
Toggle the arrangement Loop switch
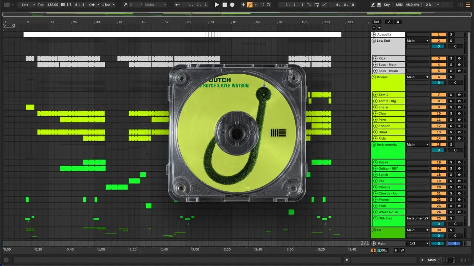coord(317,5)
